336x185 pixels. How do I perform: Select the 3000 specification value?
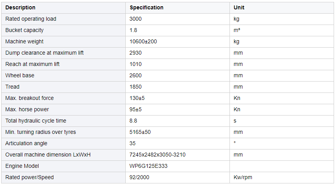tap(135, 19)
